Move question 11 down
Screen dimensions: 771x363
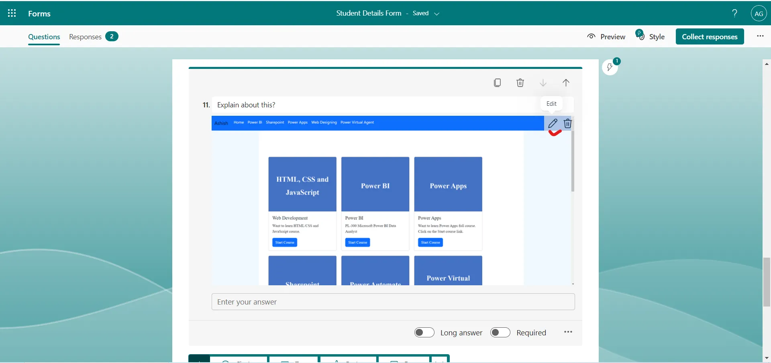point(543,83)
